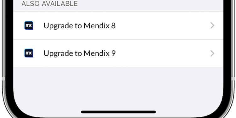The width and height of the screenshot is (236, 118).
Task: Open the Mendix 8 row's disclosure chevron
Action: tap(212, 25)
